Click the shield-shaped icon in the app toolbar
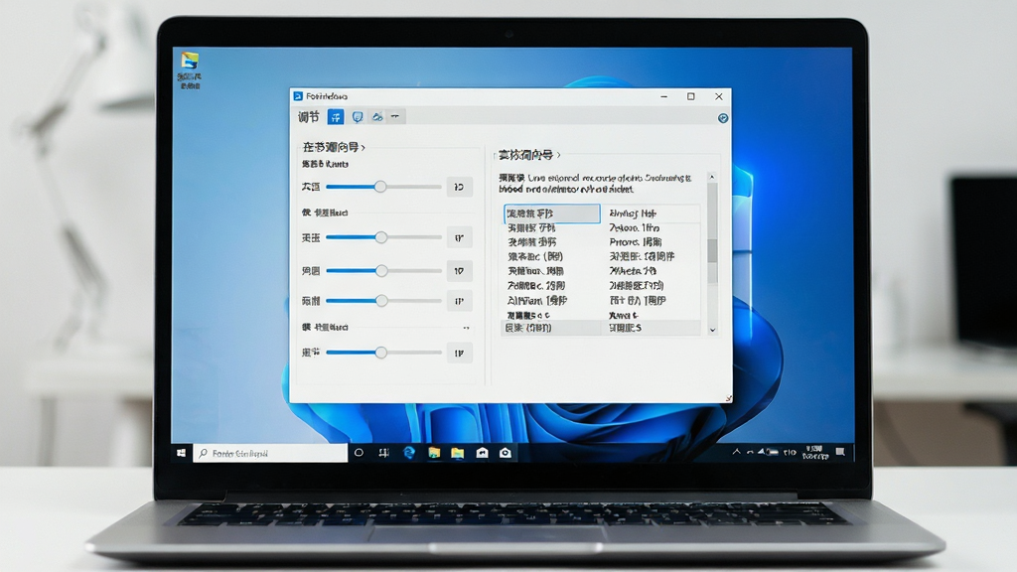The width and height of the screenshot is (1017, 572). point(357,117)
